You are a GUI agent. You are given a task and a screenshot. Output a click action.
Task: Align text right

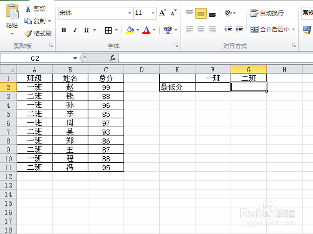point(212,30)
